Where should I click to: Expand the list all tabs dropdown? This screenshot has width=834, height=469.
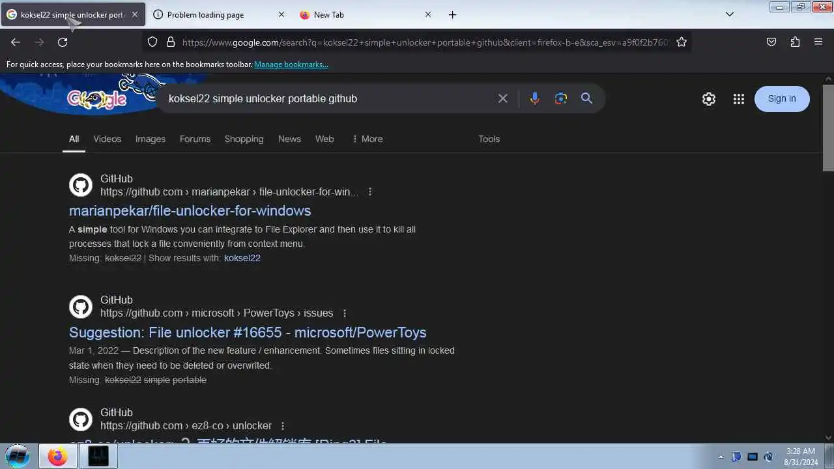pos(730,14)
